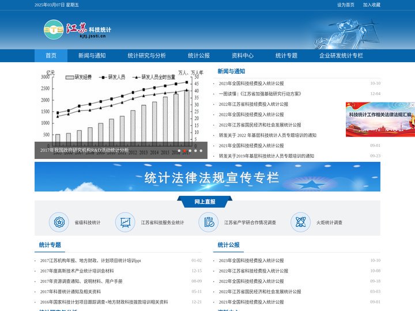Open news item 2022年江苏省科技经费投入统计公报 in 新闻与通知
Screen dimensions: 415x311
(253, 104)
